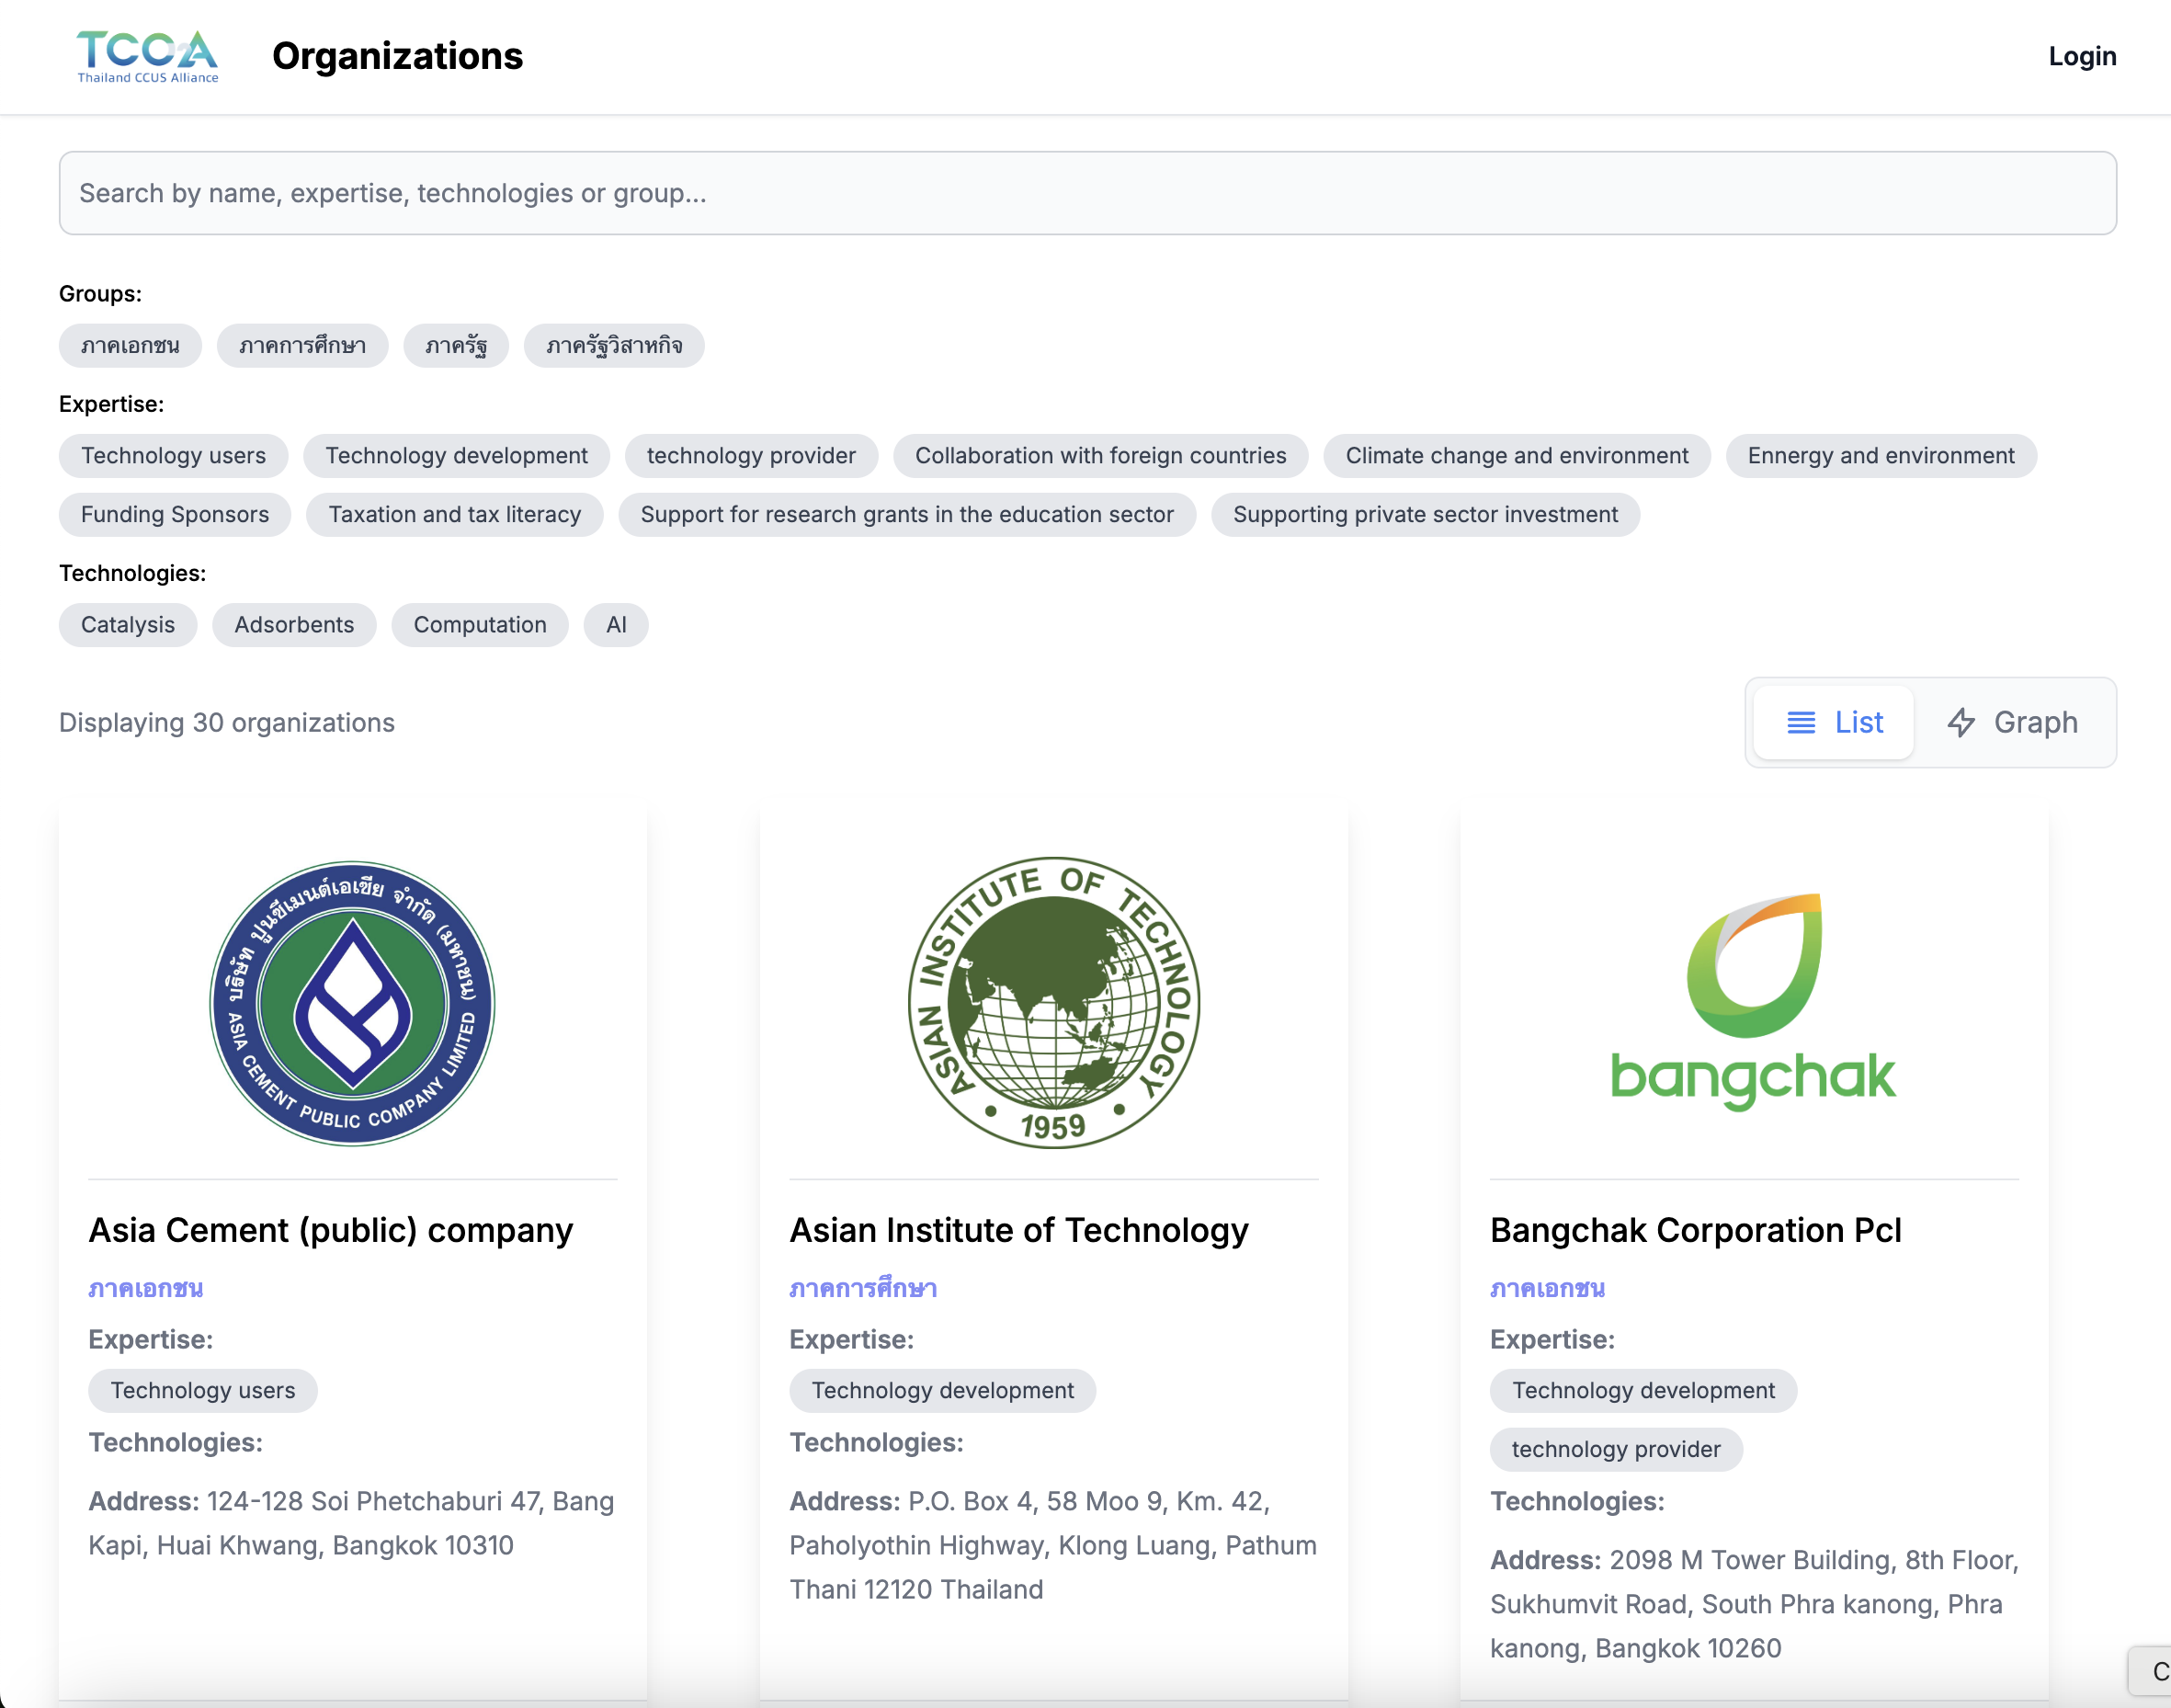This screenshot has height=1708, width=2171.
Task: Open the Login link
Action: click(x=2082, y=56)
